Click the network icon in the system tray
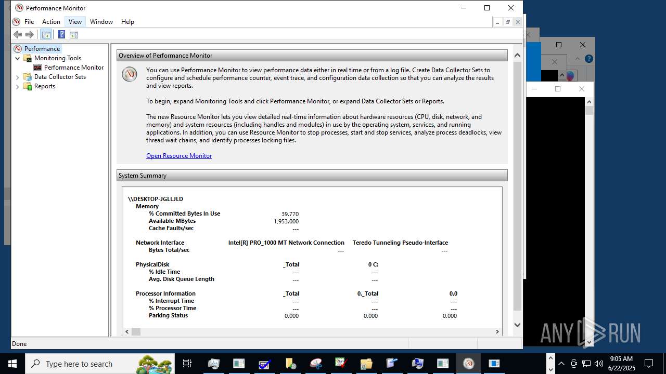 coord(586,364)
